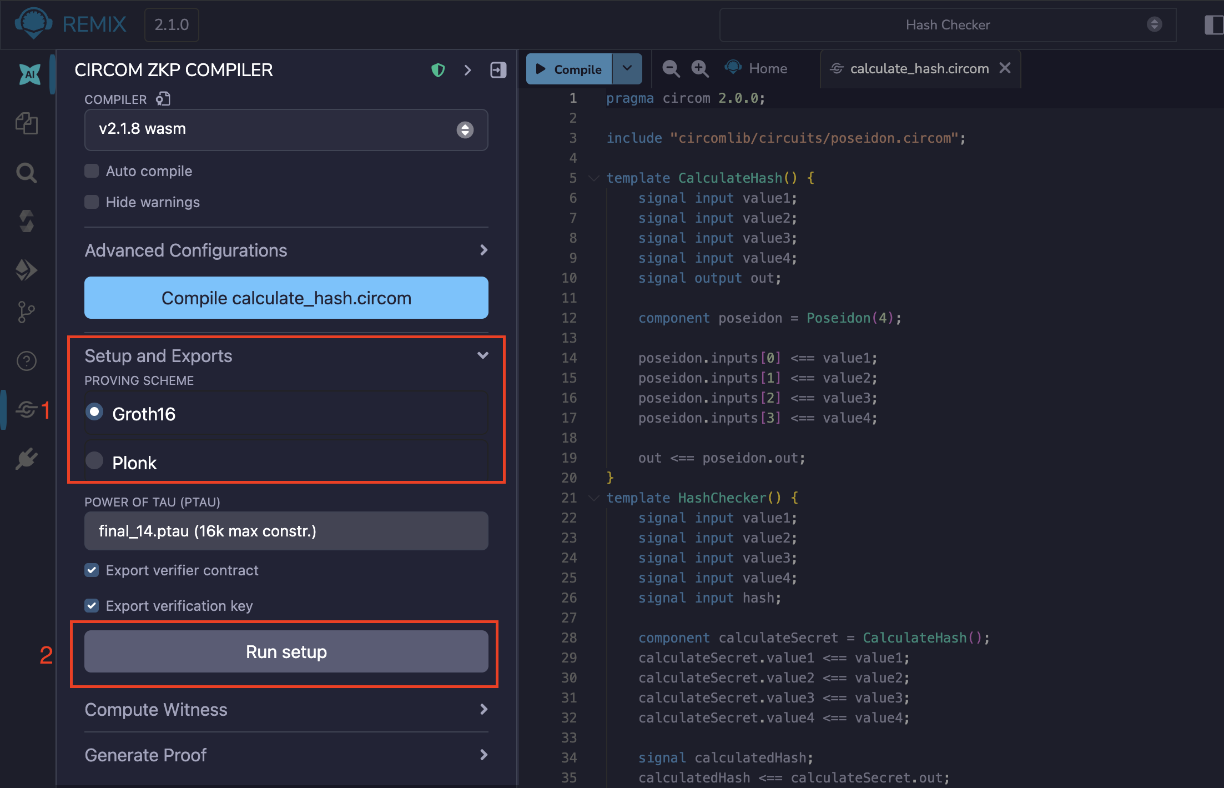Click the circom file icon on tab
1224x788 pixels.
point(837,68)
